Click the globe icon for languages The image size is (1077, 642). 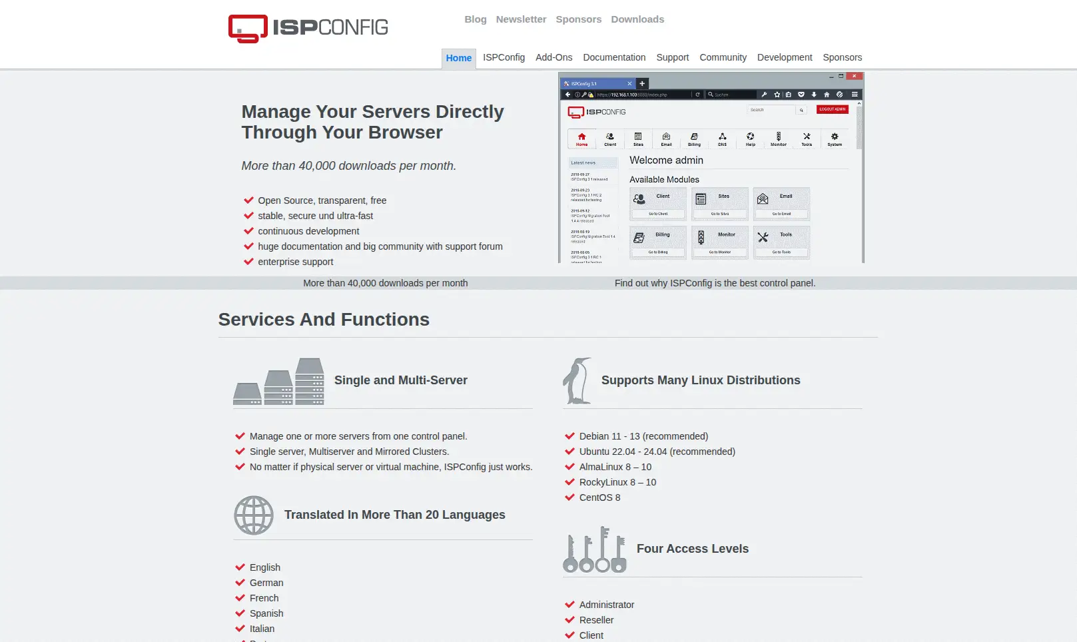(254, 515)
